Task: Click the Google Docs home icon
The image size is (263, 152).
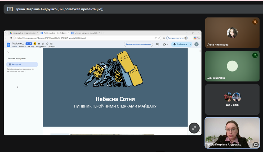Action: pyautogui.click(x=8, y=45)
